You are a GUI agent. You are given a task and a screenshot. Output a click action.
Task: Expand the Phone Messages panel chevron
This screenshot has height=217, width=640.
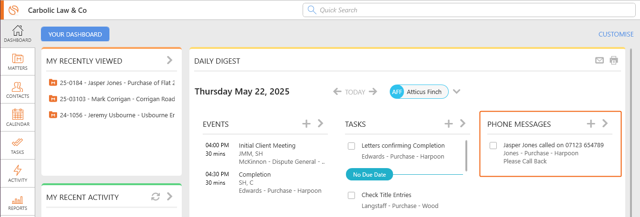605,123
